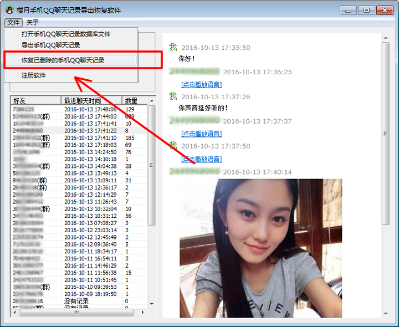This screenshot has height=327, width=399.
Task: Select row with time 2016-10-11 11:56:38
Action: [79, 273]
